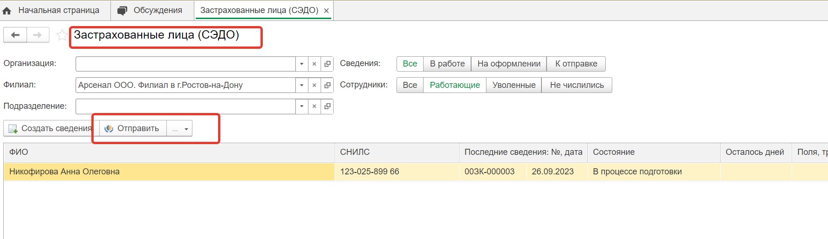The image size is (828, 239).
Task: Go forward with the right arrow button
Action: pos(38,35)
